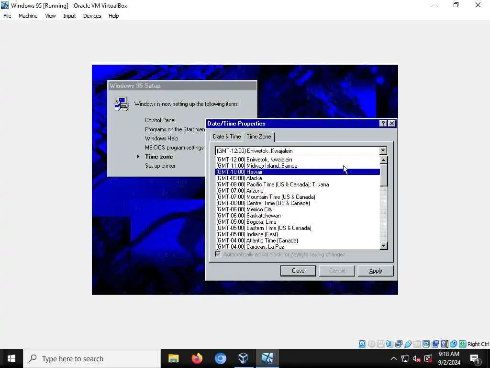
Task: Click the Time zone item in Windows 95 Setup
Action: point(159,157)
